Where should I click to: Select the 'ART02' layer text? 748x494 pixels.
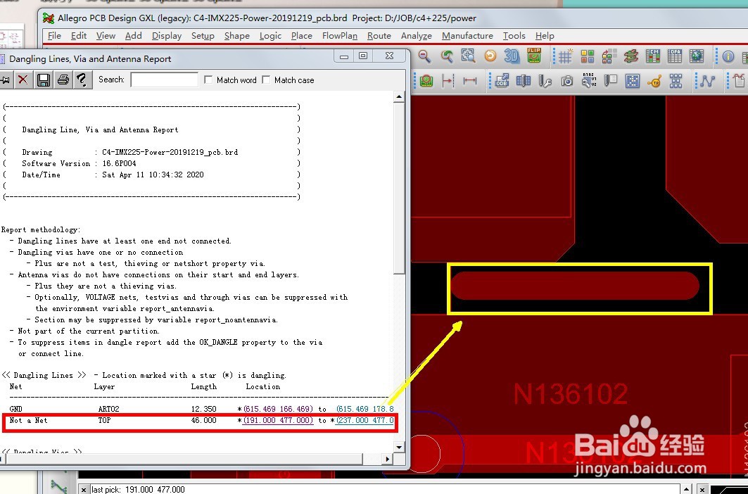point(109,409)
